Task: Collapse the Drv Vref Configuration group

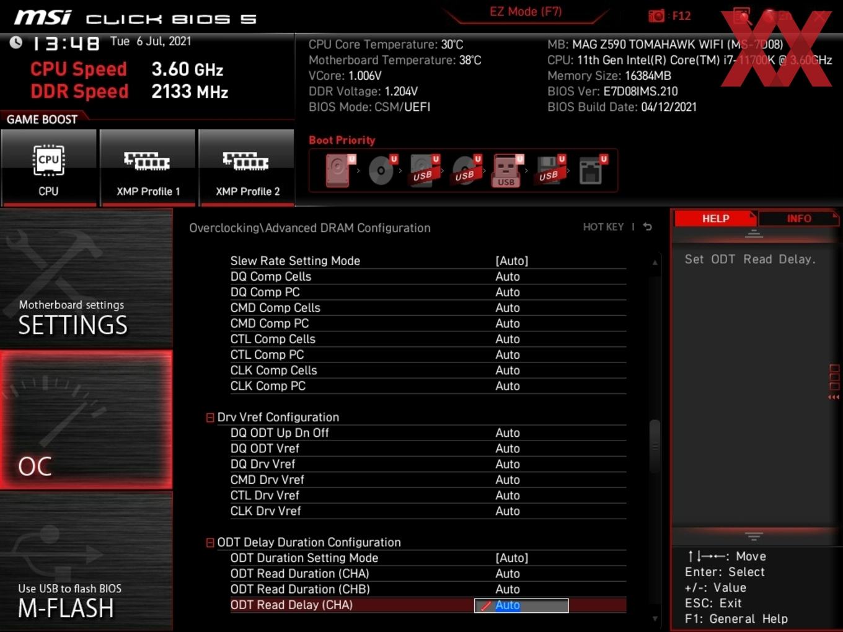Action: click(210, 418)
